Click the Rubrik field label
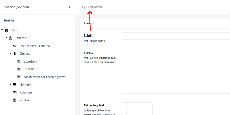The image size is (230, 115). (88, 36)
